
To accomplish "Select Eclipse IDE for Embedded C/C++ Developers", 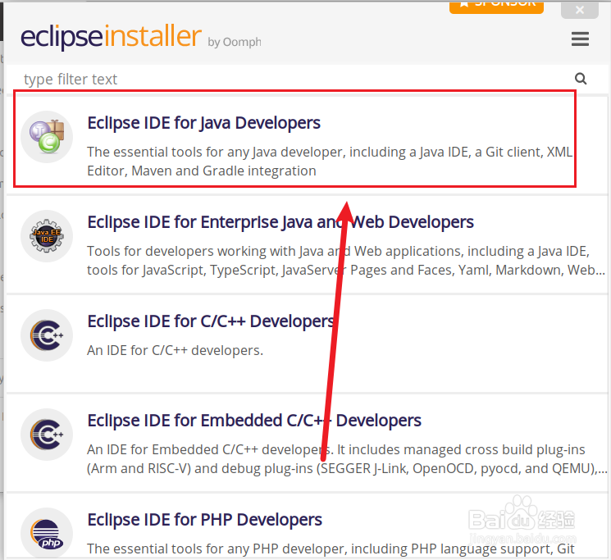I will click(254, 421).
